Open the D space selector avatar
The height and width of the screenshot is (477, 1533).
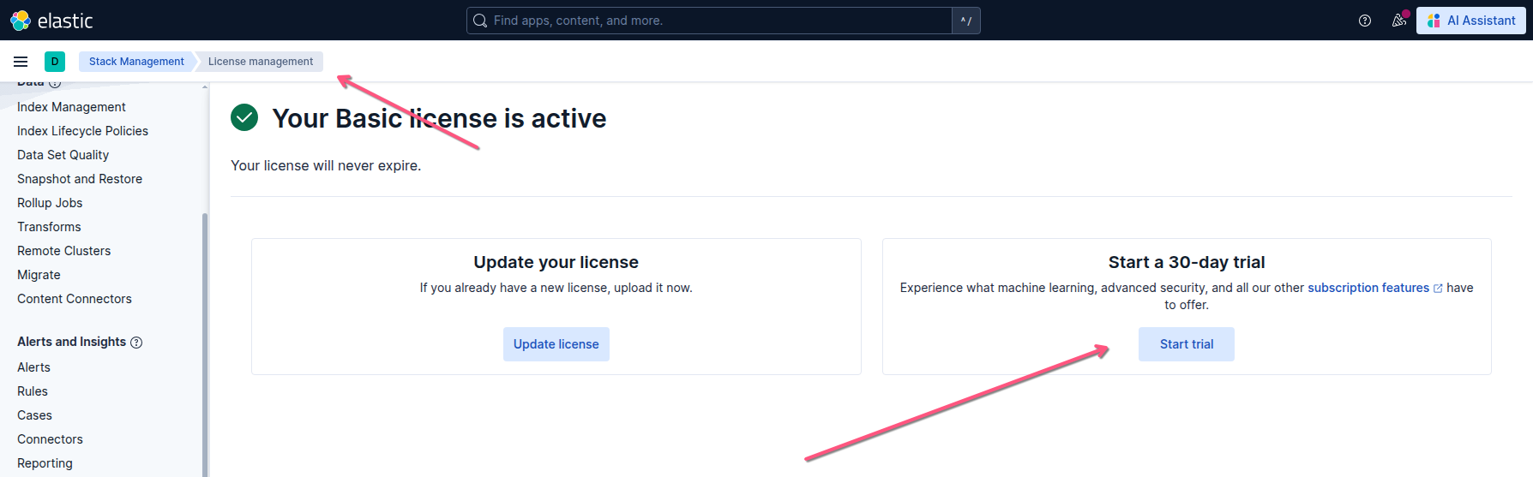(55, 62)
